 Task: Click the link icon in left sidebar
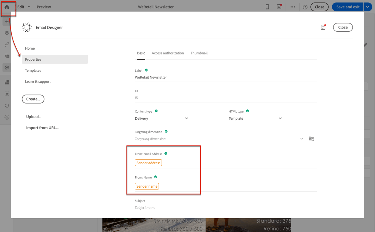pos(7,44)
